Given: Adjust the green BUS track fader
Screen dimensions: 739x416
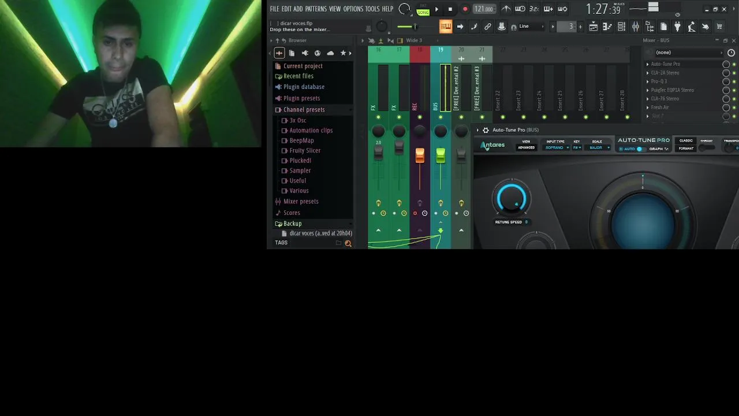Looking at the screenshot, I should pos(441,155).
